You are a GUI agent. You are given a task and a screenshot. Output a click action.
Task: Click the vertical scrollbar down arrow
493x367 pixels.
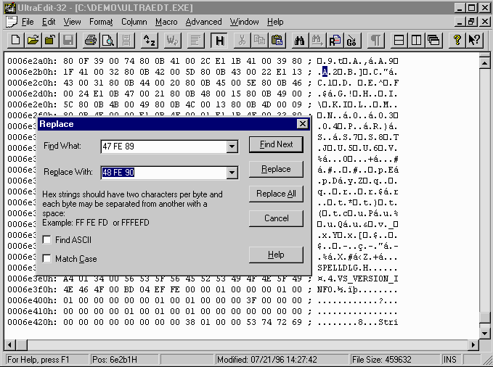pos(484,333)
